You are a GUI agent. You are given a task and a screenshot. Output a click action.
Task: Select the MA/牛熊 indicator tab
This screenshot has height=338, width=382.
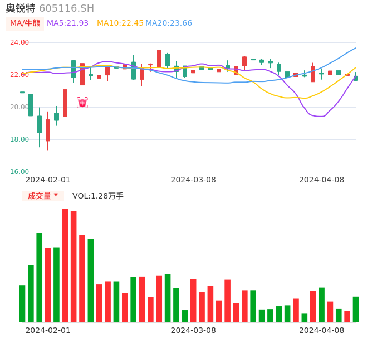25,23
